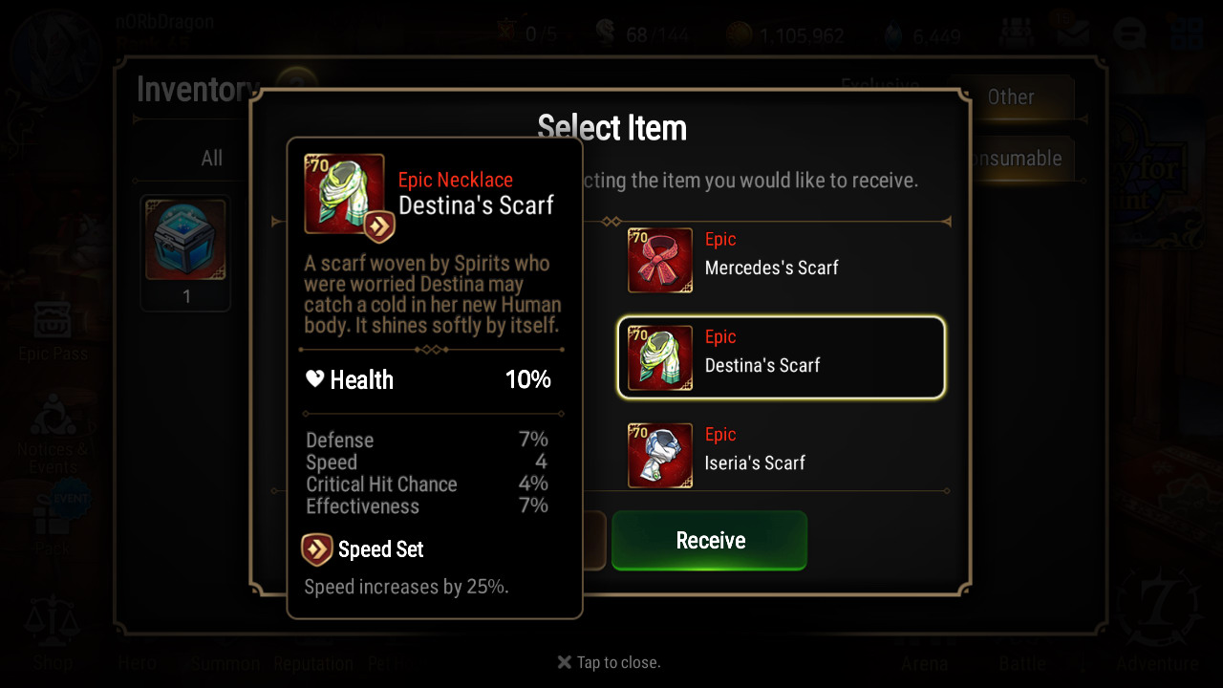
Task: Open the Consumable tab
Action: (1018, 159)
